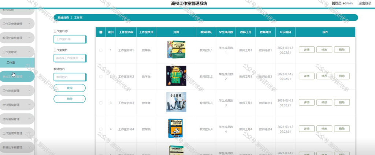The height and width of the screenshot is (155, 375).
Task: Click the 少儿编程 robot cover image in row 3
Action: point(176,102)
